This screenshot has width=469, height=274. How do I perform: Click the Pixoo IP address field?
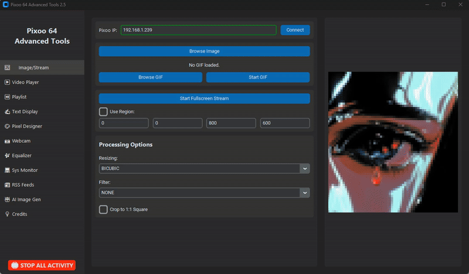pyautogui.click(x=198, y=30)
